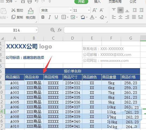Open the 文件 menu
The width and height of the screenshot is (146, 130).
pyautogui.click(x=9, y=1)
